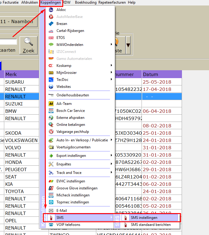Click the Track and Trace satellite icon
The height and width of the screenshot is (235, 209).
click(51, 173)
